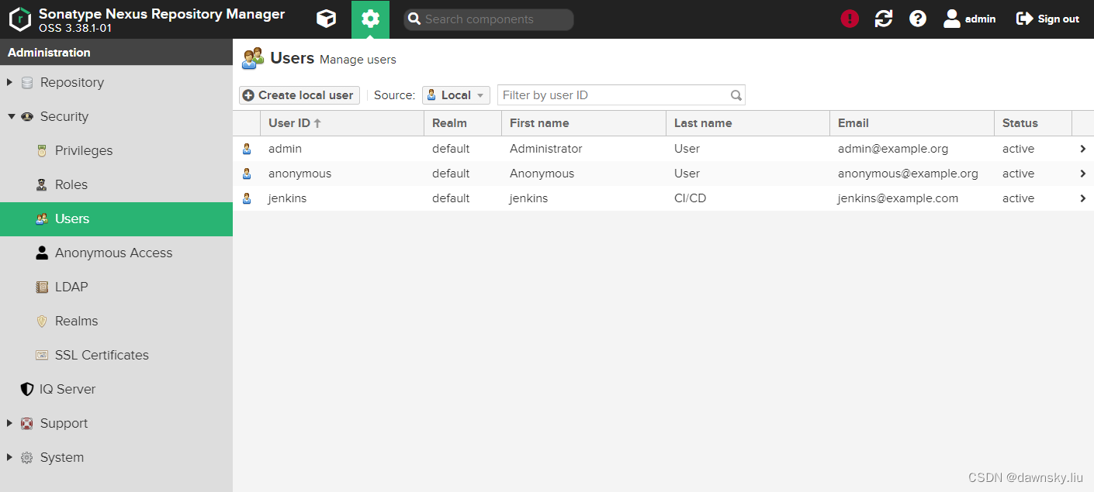Expand the System tree node arrow

[10, 457]
